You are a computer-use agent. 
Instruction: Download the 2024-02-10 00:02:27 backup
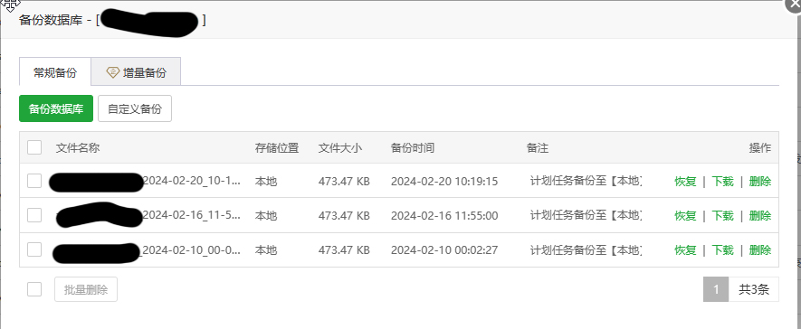coord(723,250)
